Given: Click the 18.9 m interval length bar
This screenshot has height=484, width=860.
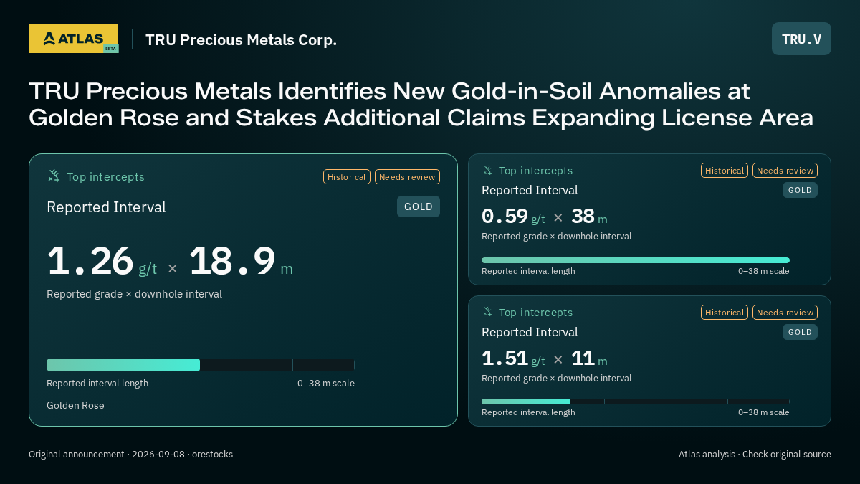Looking at the screenshot, I should click(201, 365).
